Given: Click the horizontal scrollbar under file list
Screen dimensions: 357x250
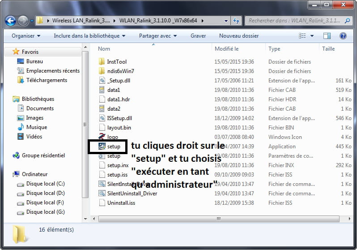Looking at the screenshot, I should [x=218, y=219].
